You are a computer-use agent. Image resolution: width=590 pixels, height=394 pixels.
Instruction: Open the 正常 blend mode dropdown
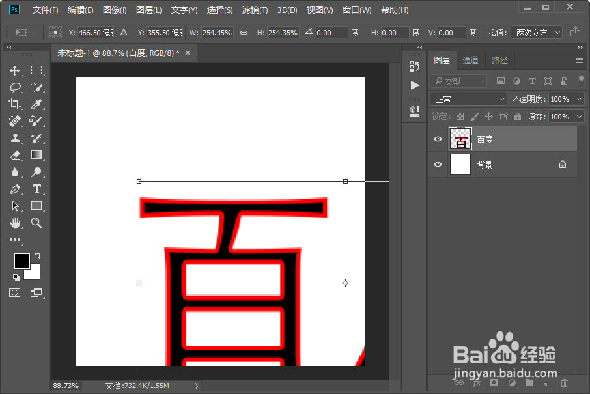[x=468, y=99]
